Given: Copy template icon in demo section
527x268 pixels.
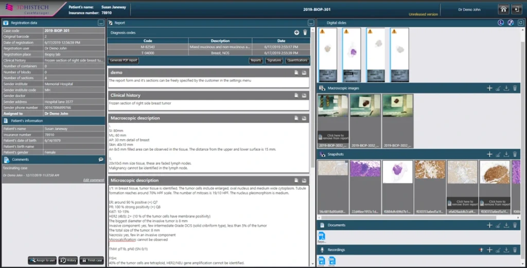Looking at the screenshot, I should (x=296, y=73).
